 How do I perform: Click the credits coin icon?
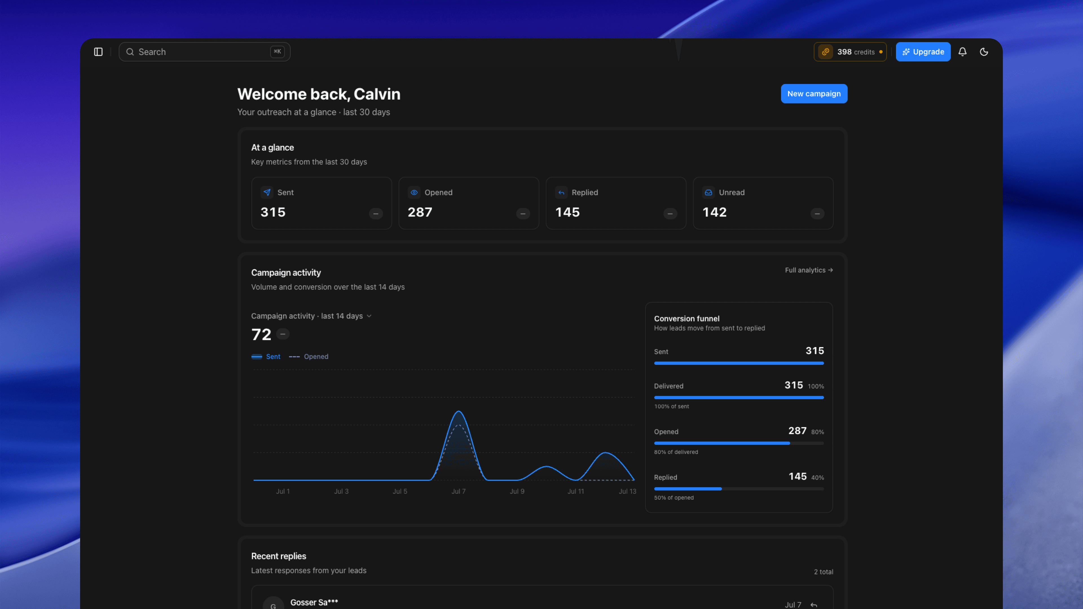click(x=825, y=52)
